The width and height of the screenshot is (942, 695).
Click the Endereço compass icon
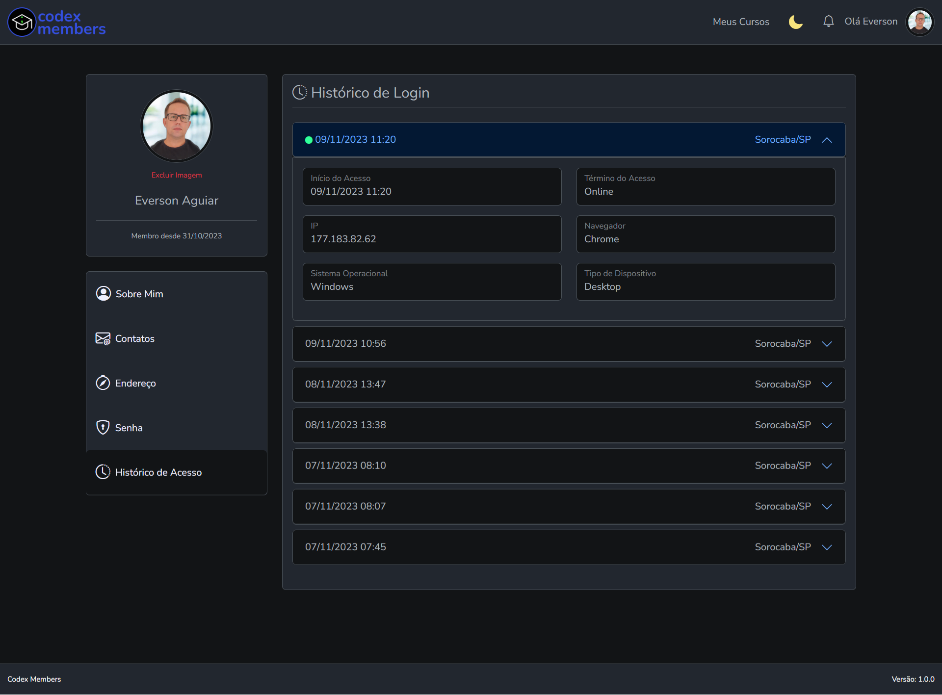click(x=103, y=383)
